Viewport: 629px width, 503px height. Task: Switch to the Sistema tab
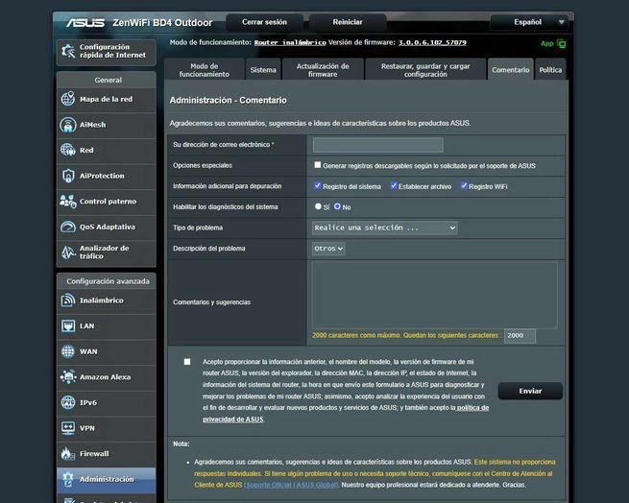263,70
